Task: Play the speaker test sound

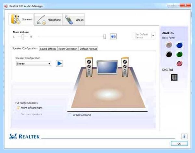Action: (59, 63)
